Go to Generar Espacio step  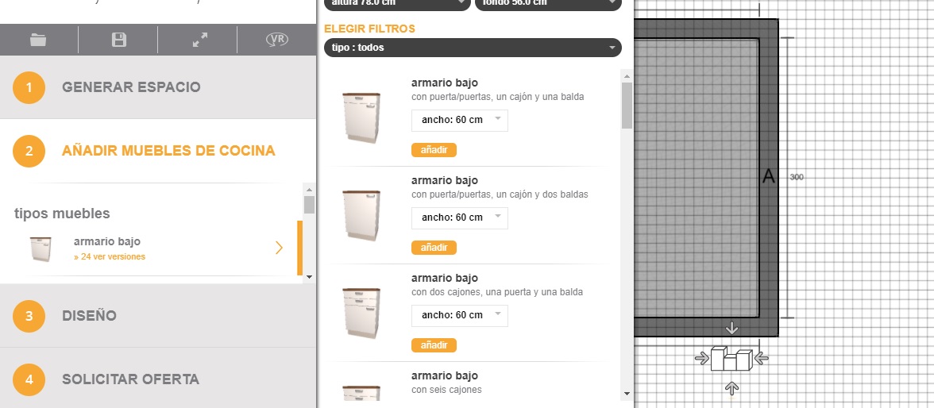coord(131,87)
